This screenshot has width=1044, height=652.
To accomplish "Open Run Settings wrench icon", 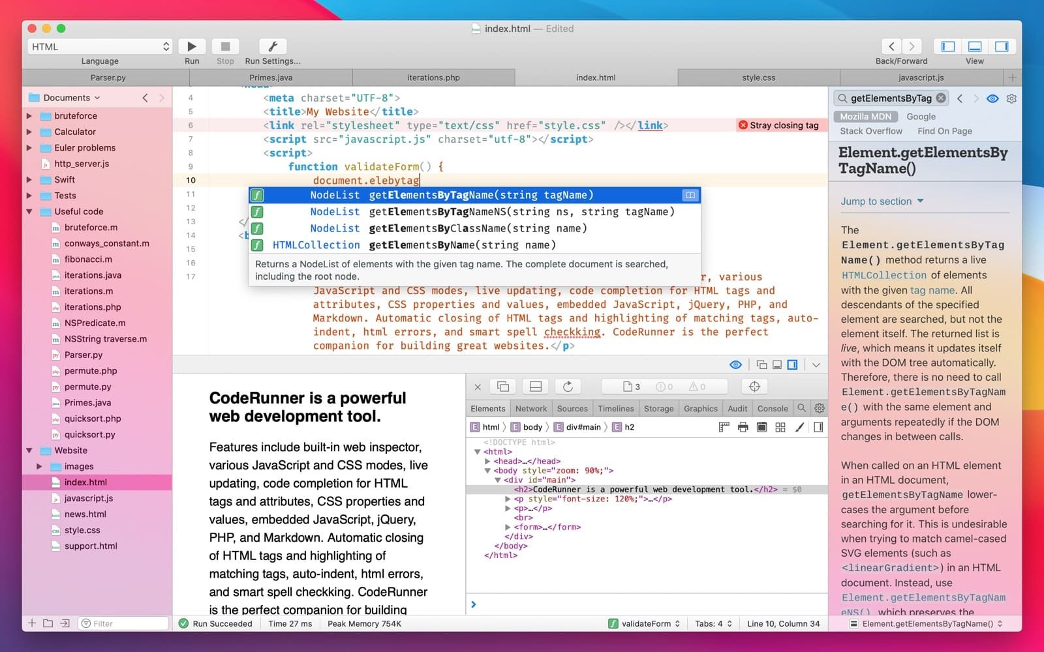I will tap(273, 46).
